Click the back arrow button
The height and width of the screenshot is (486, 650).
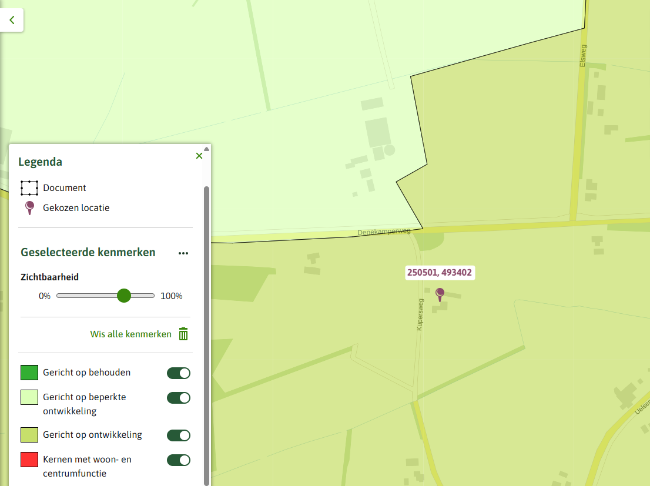[x=12, y=20]
